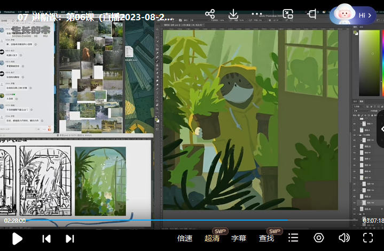Toggle picture-in-picture mini window mode
The height and width of the screenshot is (251, 384).
(x=288, y=14)
